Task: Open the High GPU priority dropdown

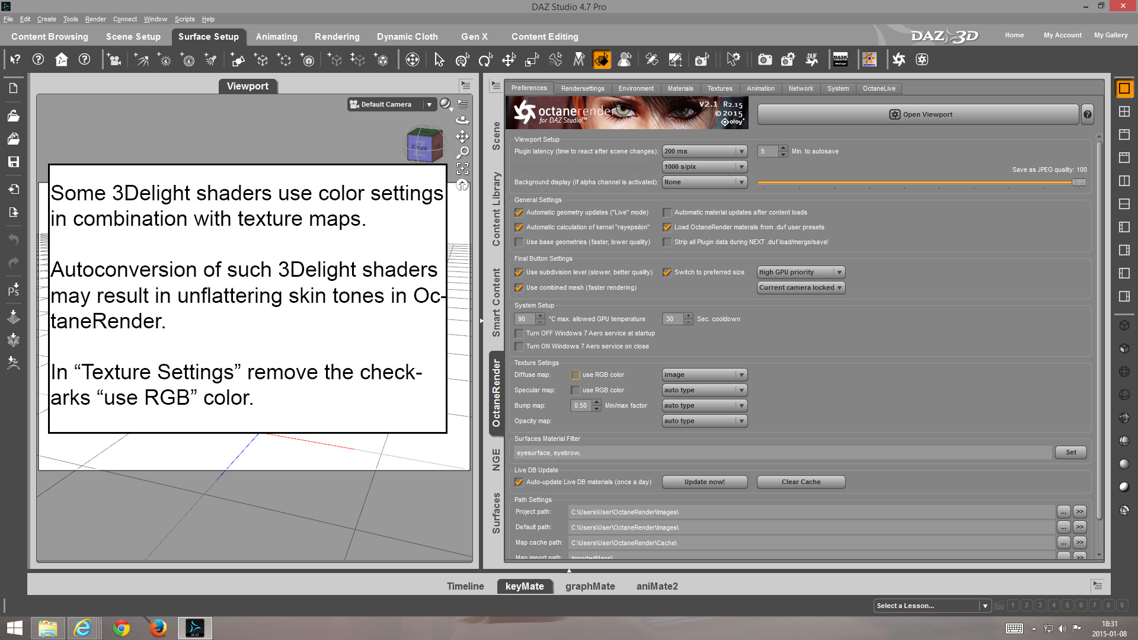Action: 800,272
